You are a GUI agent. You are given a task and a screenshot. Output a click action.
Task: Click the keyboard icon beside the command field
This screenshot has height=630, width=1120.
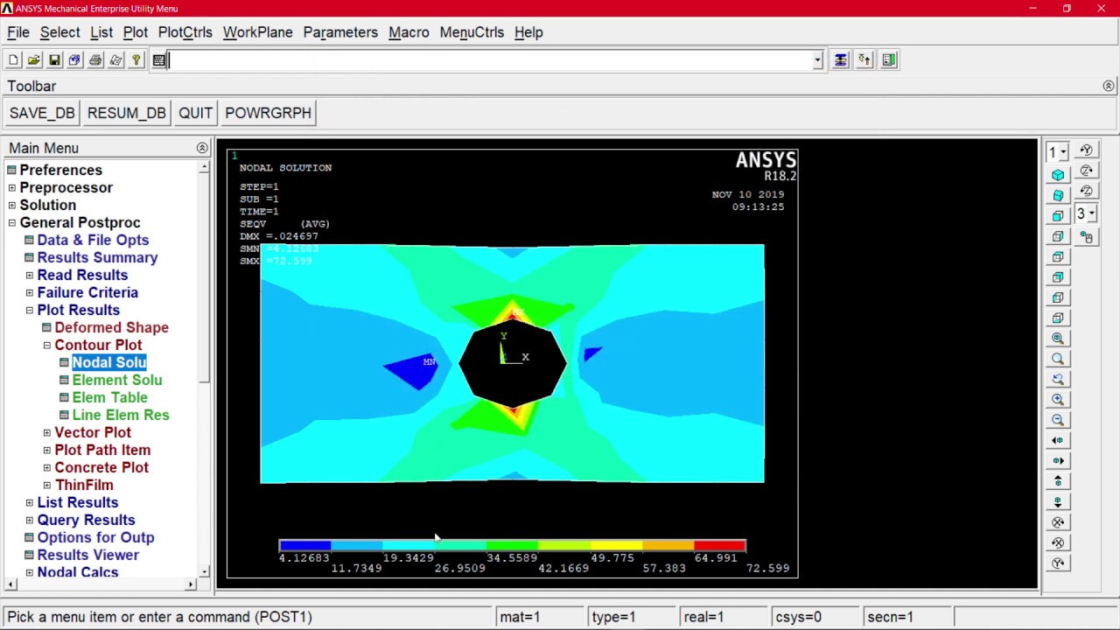[x=159, y=60]
